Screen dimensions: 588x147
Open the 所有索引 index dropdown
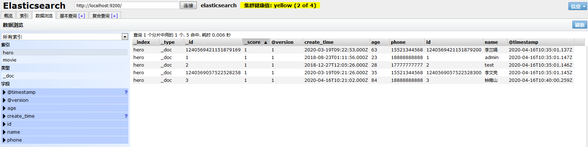(65, 37)
